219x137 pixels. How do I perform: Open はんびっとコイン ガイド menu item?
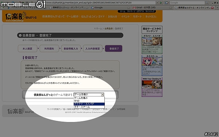93,16
